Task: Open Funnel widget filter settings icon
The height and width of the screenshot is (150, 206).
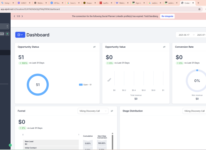Action: 112,111
